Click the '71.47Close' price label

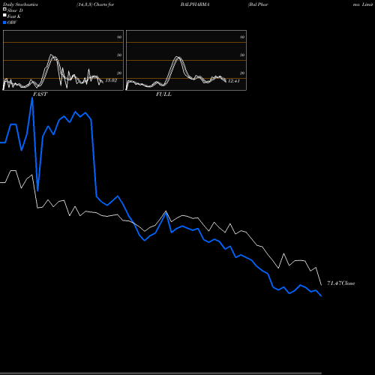click(x=341, y=283)
